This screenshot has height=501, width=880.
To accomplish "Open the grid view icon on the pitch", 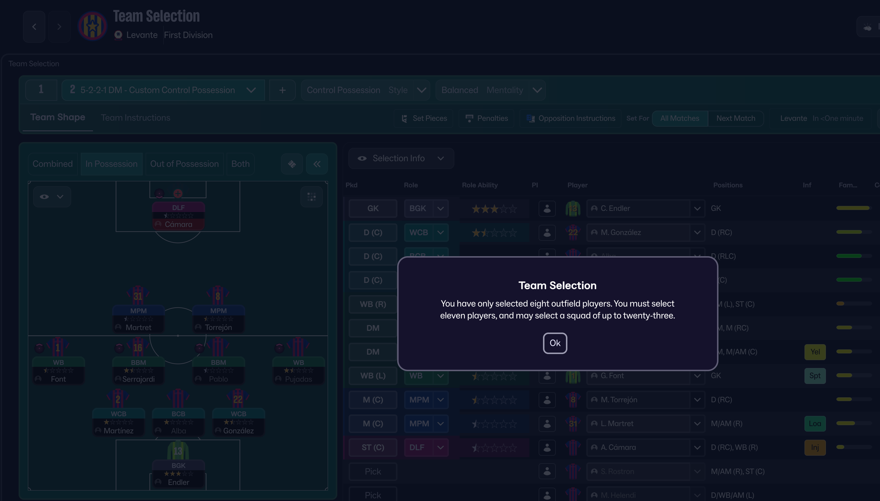I will [311, 197].
